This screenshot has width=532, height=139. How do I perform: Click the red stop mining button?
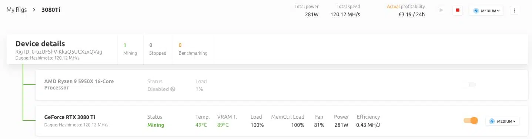[x=458, y=10]
